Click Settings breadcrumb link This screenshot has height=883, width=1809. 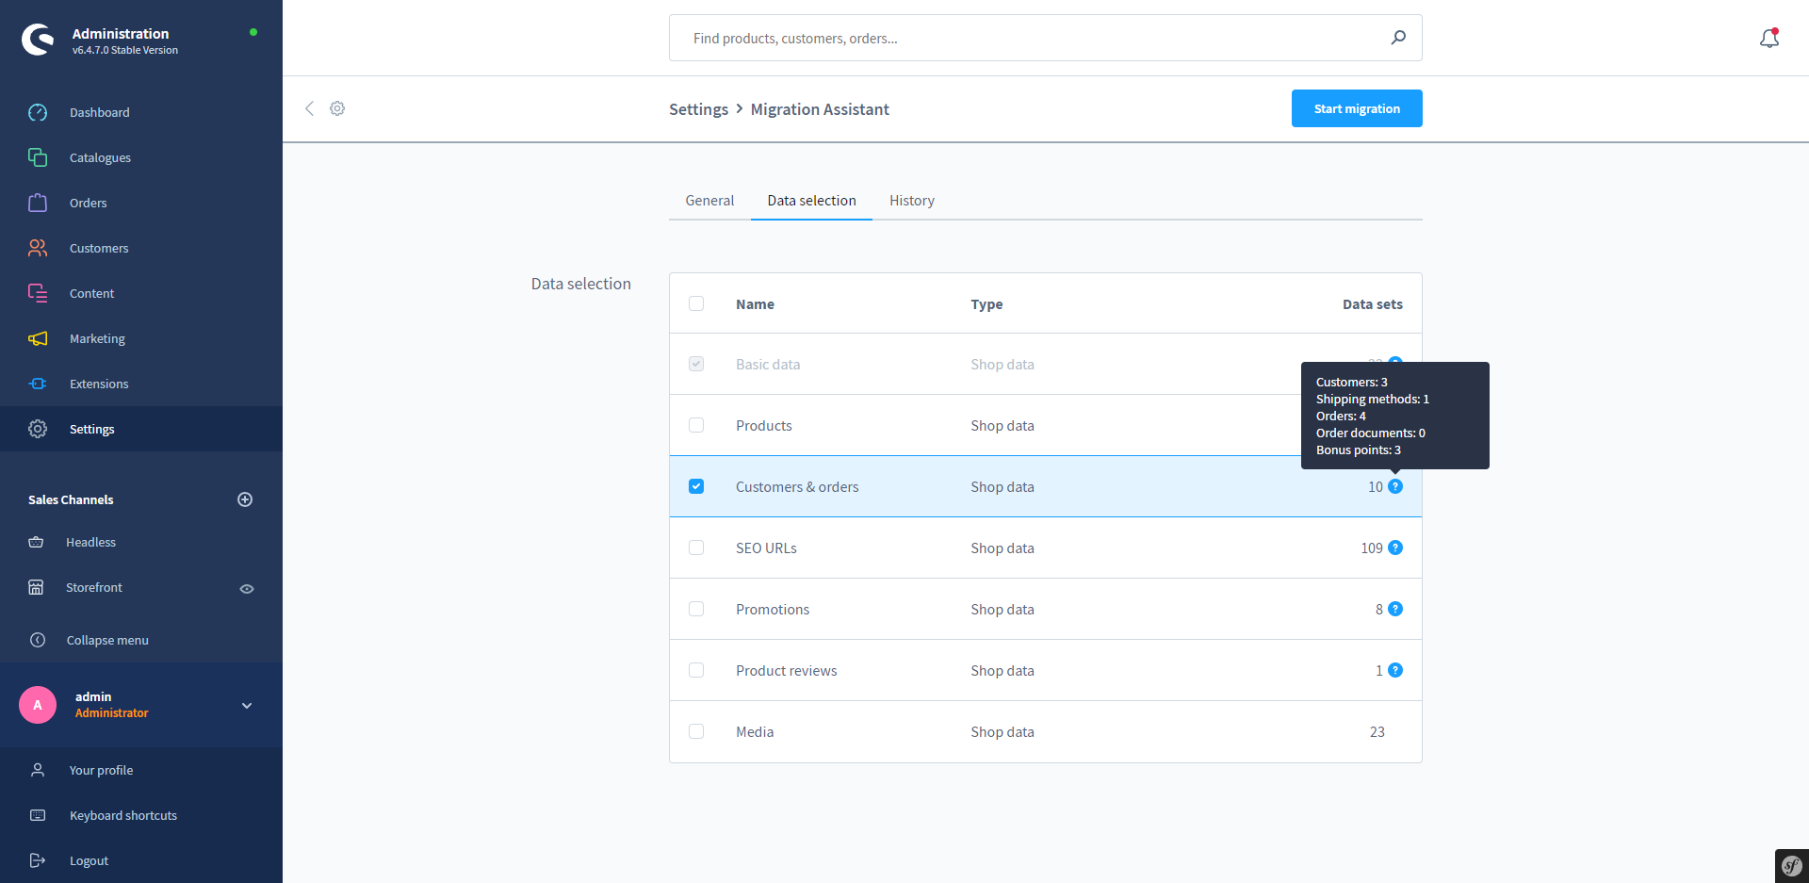[698, 109]
